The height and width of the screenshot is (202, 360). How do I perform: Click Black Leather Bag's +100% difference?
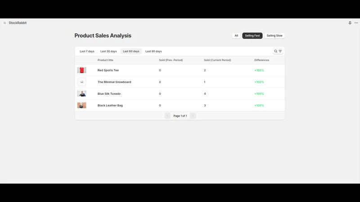pyautogui.click(x=259, y=105)
